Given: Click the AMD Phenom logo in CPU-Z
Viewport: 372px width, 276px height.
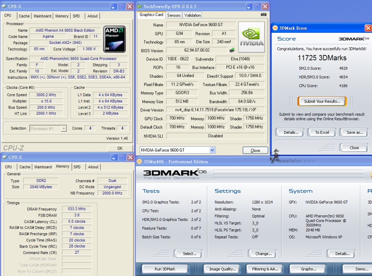Looking at the screenshot, I should (114, 39).
